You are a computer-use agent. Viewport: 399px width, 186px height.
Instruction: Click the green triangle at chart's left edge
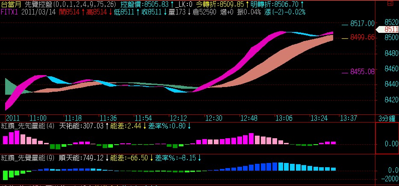(x=9, y=86)
